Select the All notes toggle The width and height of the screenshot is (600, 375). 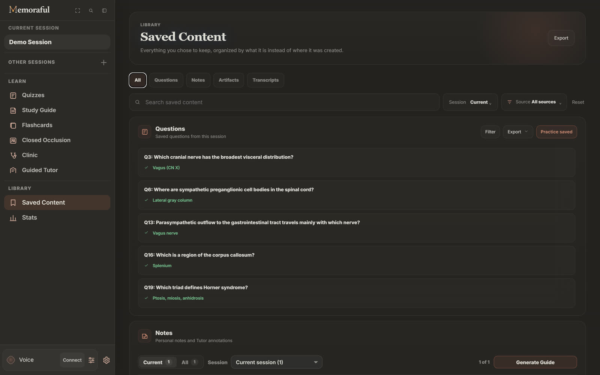point(189,362)
